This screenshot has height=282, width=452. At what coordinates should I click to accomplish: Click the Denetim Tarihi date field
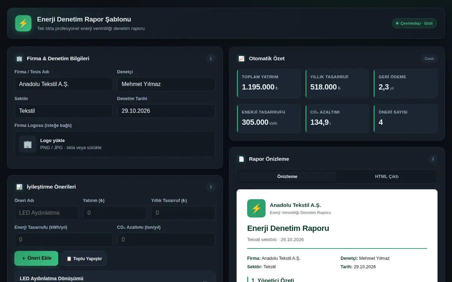(x=166, y=111)
